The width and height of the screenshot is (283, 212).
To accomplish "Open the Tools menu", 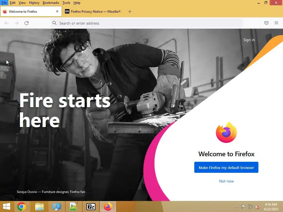I will click(66, 3).
